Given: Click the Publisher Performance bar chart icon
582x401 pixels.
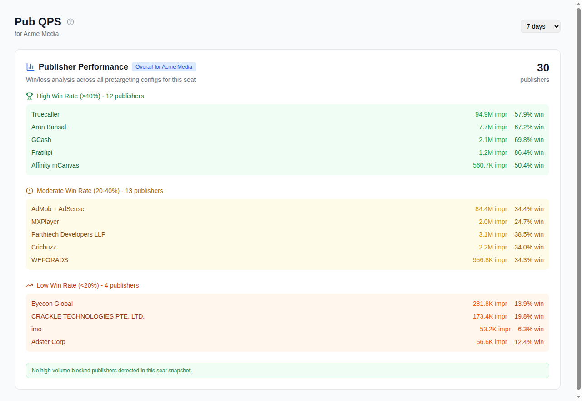Looking at the screenshot, I should (x=30, y=67).
